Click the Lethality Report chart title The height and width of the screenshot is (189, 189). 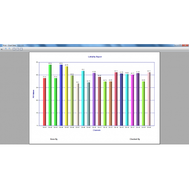tap(95, 57)
